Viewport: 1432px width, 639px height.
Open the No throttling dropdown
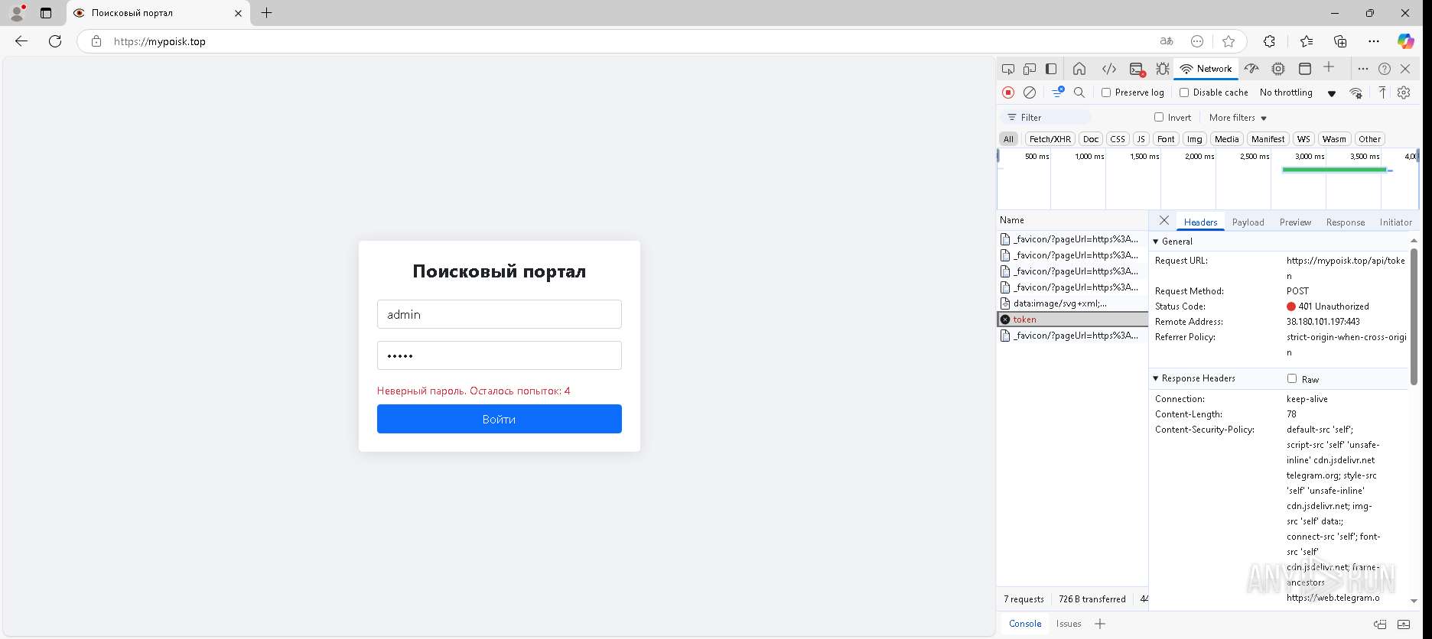[x=1297, y=92]
